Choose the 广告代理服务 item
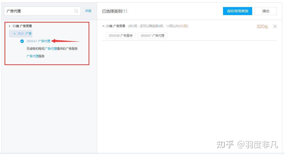285x156 pixels. (35, 56)
